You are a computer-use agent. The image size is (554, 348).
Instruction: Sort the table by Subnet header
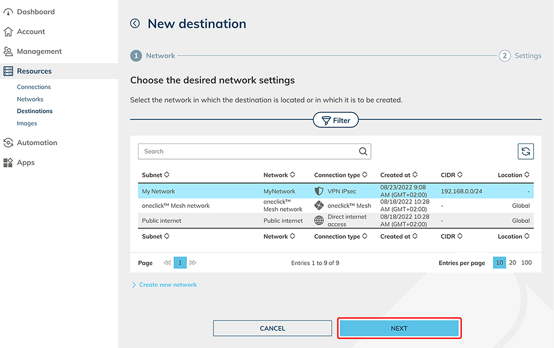pyautogui.click(x=155, y=175)
